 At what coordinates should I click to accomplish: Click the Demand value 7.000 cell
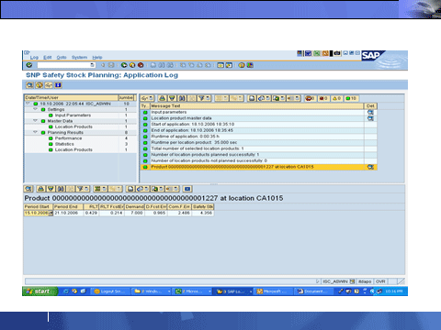134,213
